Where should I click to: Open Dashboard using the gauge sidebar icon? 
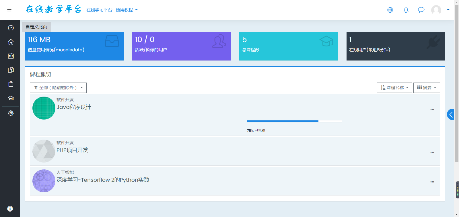11,28
